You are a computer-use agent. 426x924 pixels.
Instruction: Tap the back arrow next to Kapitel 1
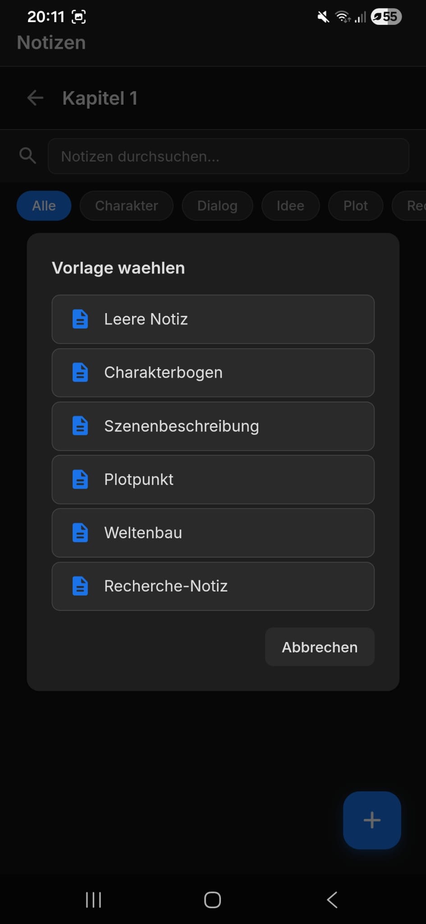point(35,98)
